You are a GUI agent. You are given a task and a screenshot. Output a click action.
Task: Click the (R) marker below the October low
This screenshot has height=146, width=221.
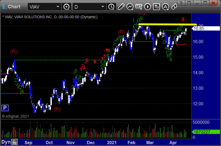click(x=57, y=109)
